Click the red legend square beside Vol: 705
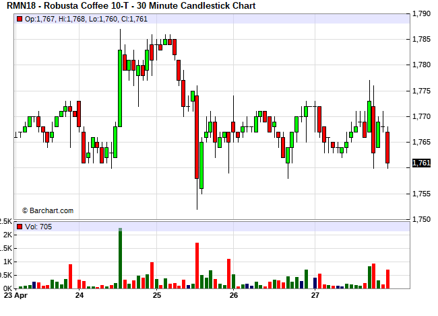Image resolution: width=438 pixels, height=316 pixels. (x=20, y=227)
